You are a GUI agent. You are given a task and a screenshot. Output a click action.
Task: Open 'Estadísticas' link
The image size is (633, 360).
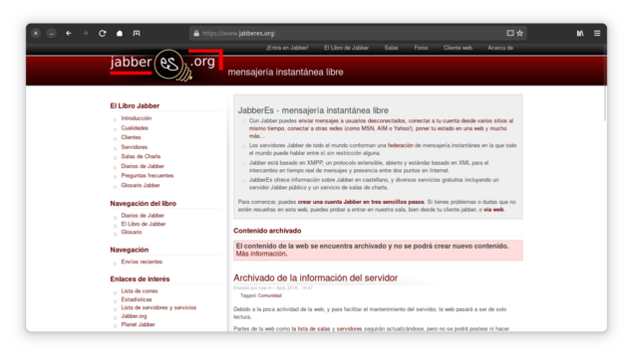click(x=137, y=299)
